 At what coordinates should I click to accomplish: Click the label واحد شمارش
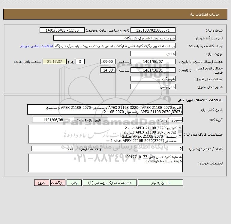click(90, 149)
